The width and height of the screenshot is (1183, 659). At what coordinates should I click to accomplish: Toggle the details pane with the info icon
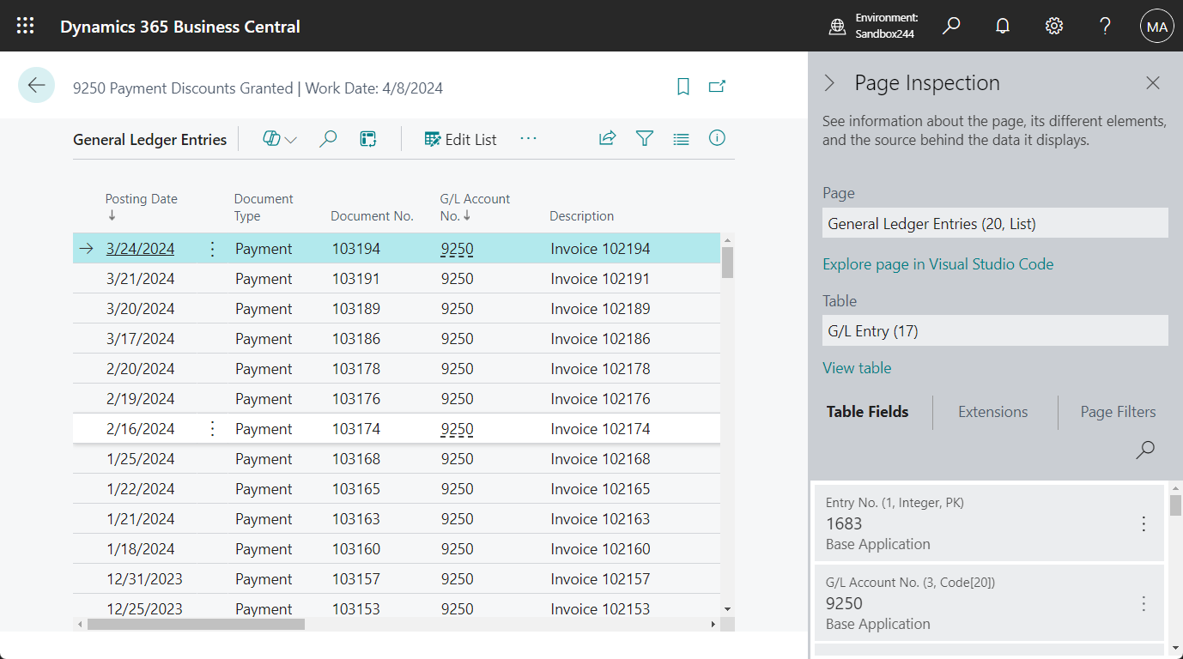[717, 138]
